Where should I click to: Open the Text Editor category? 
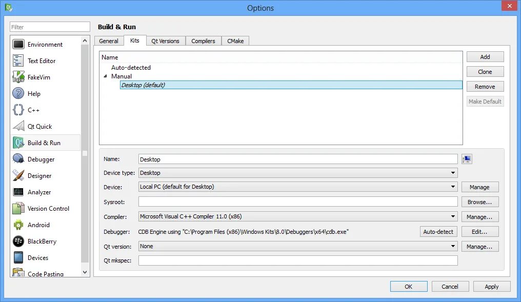(46, 61)
